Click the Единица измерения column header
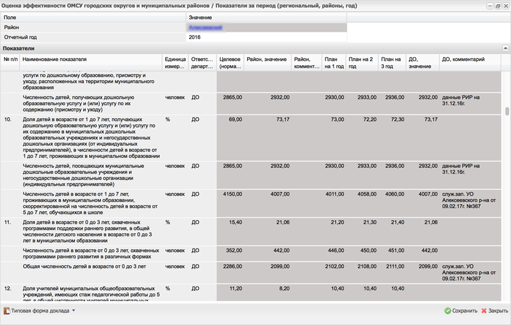 [x=174, y=62]
